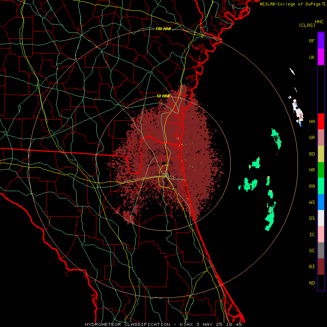Screen dimensions: 327x327
Task: Click the 'UK' legend label
Action: click(x=312, y=57)
